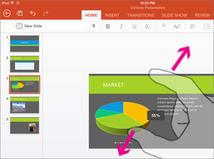This screenshot has width=214, height=159.
Task: Undo the last action
Action: (33, 13)
